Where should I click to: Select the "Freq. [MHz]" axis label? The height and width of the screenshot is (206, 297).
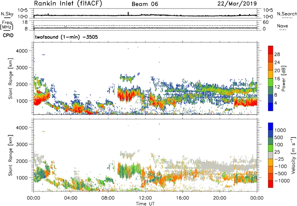pyautogui.click(x=7, y=25)
